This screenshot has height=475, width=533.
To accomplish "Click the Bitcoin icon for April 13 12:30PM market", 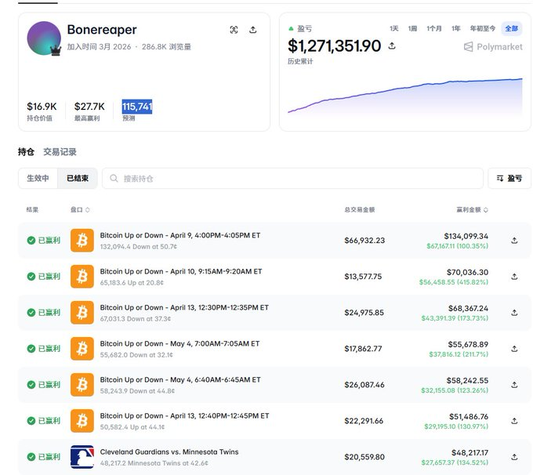I will (82, 313).
